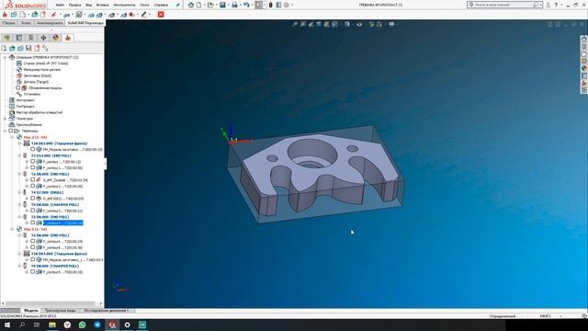Open the PropertyManager tab icon

pos(19,38)
